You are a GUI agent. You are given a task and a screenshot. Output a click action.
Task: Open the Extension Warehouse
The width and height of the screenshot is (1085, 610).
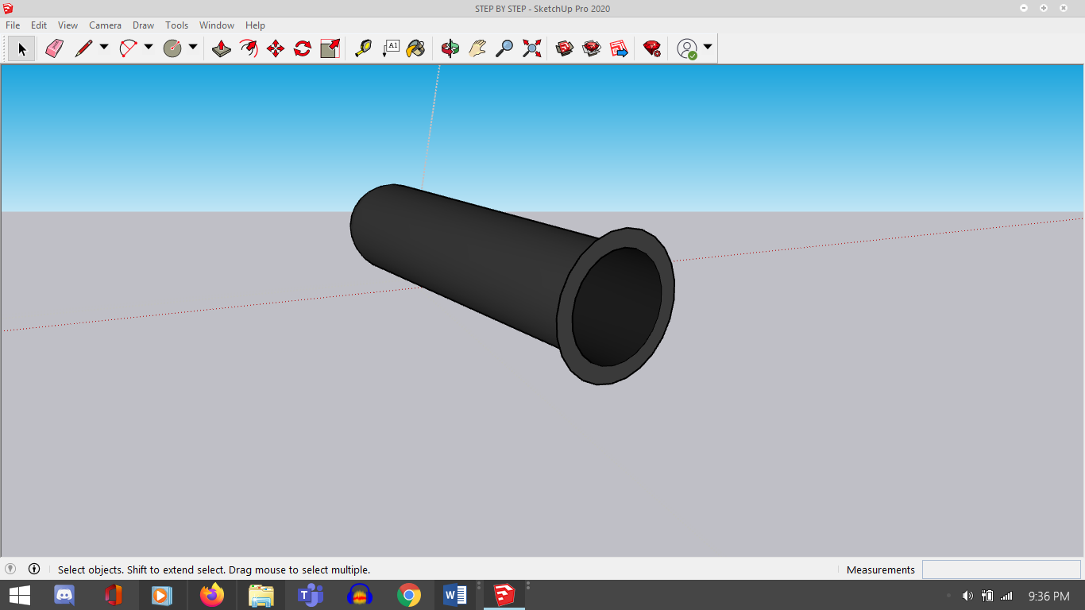592,48
